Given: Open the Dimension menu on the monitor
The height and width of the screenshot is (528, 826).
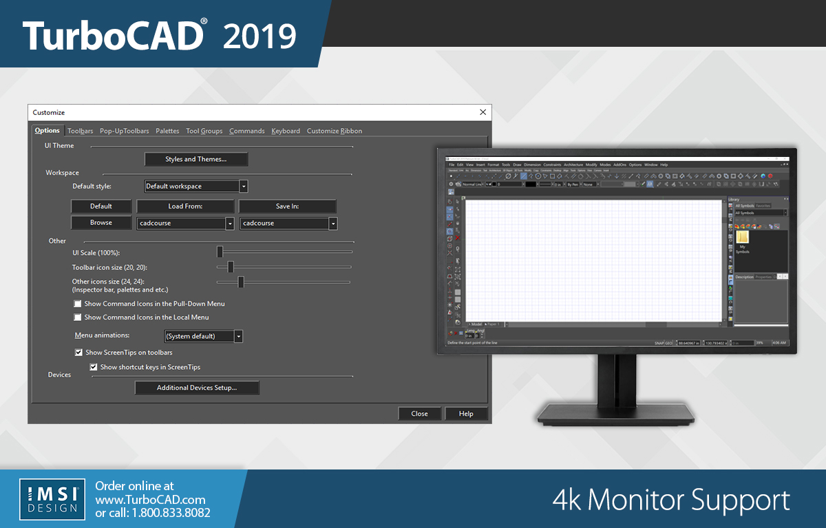Looking at the screenshot, I should pos(532,165).
